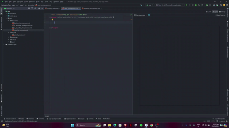
Task: Click the Debug app bug icon
Action: [x=196, y=5]
